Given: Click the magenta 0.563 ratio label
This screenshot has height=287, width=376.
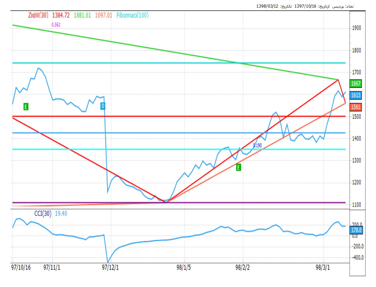Looking at the screenshot, I should (56, 25).
